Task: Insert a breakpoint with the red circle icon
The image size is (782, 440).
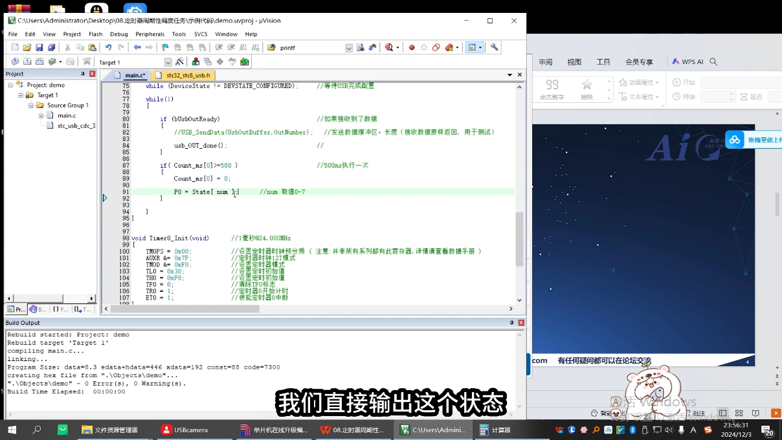Action: [x=411, y=47]
